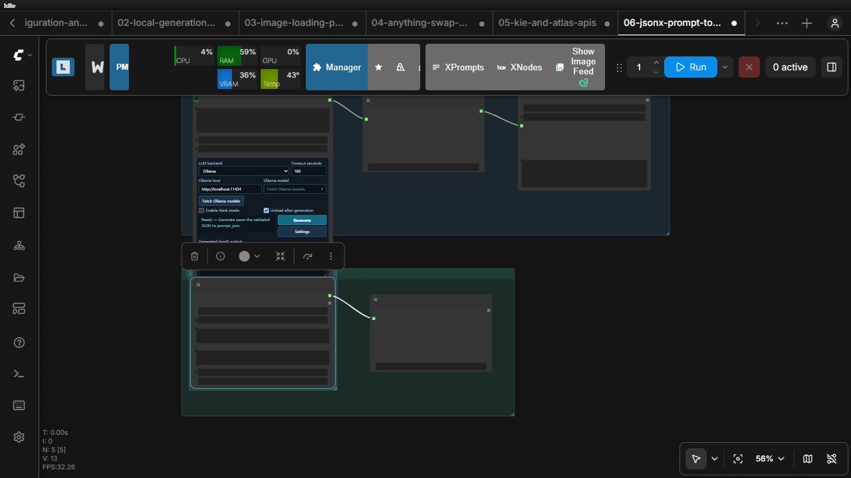Open more options vertical dots menu
The height and width of the screenshot is (478, 851).
(330, 256)
